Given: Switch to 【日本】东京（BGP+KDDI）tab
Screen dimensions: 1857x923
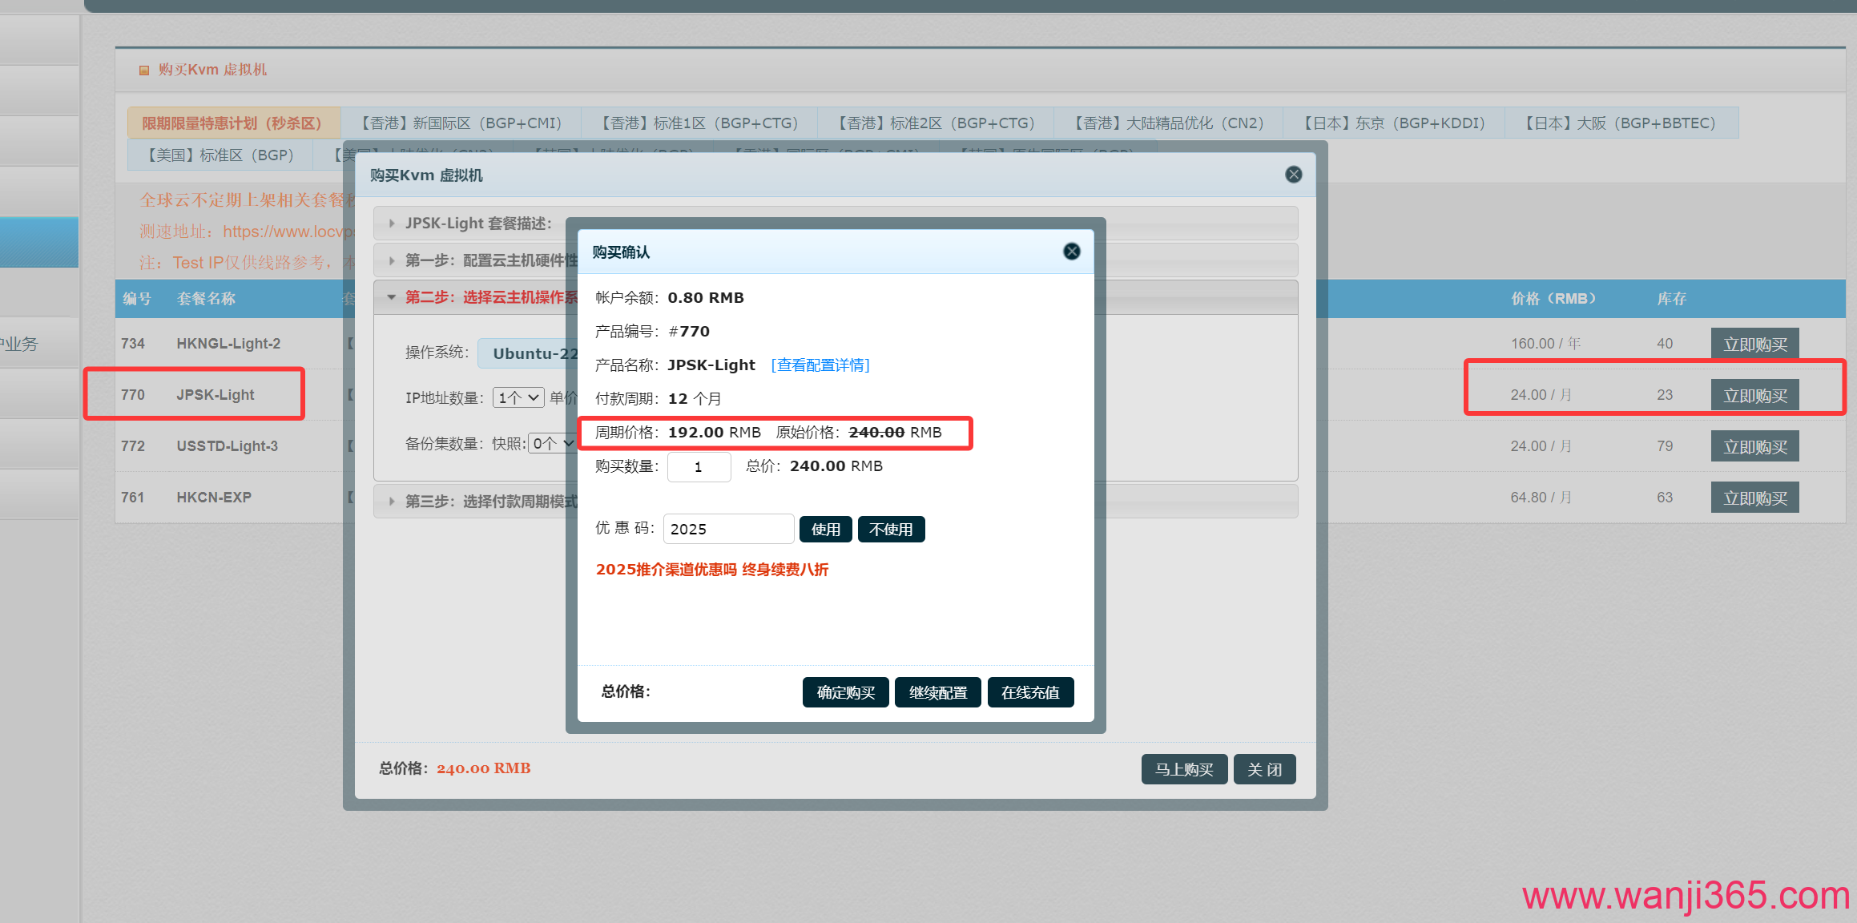Looking at the screenshot, I should coord(1392,122).
